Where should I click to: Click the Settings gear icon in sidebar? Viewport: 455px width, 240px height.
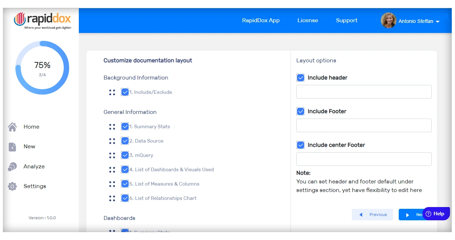[13, 186]
